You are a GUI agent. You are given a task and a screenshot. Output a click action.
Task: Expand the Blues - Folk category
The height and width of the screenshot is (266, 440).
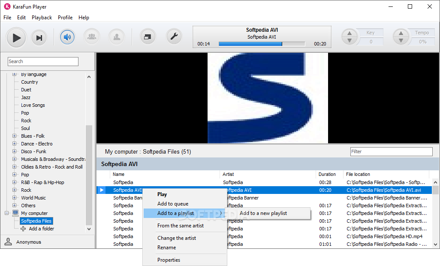pos(14,136)
